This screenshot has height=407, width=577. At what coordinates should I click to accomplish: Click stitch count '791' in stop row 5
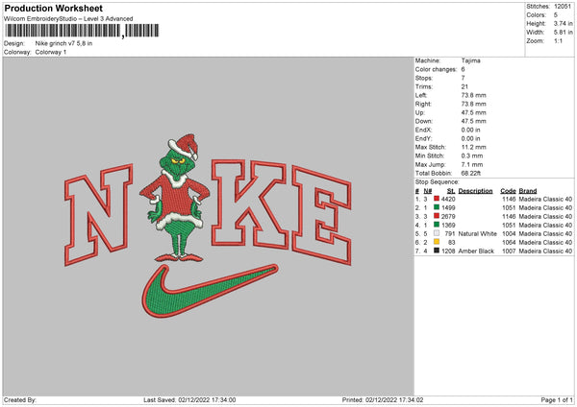(450, 233)
